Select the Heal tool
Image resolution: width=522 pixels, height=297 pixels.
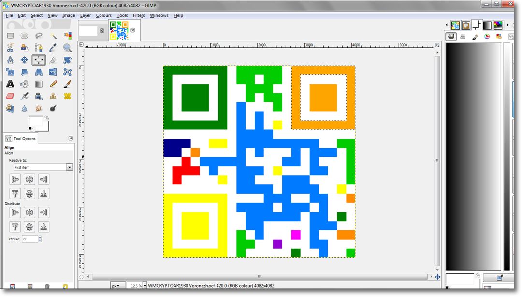point(67,96)
